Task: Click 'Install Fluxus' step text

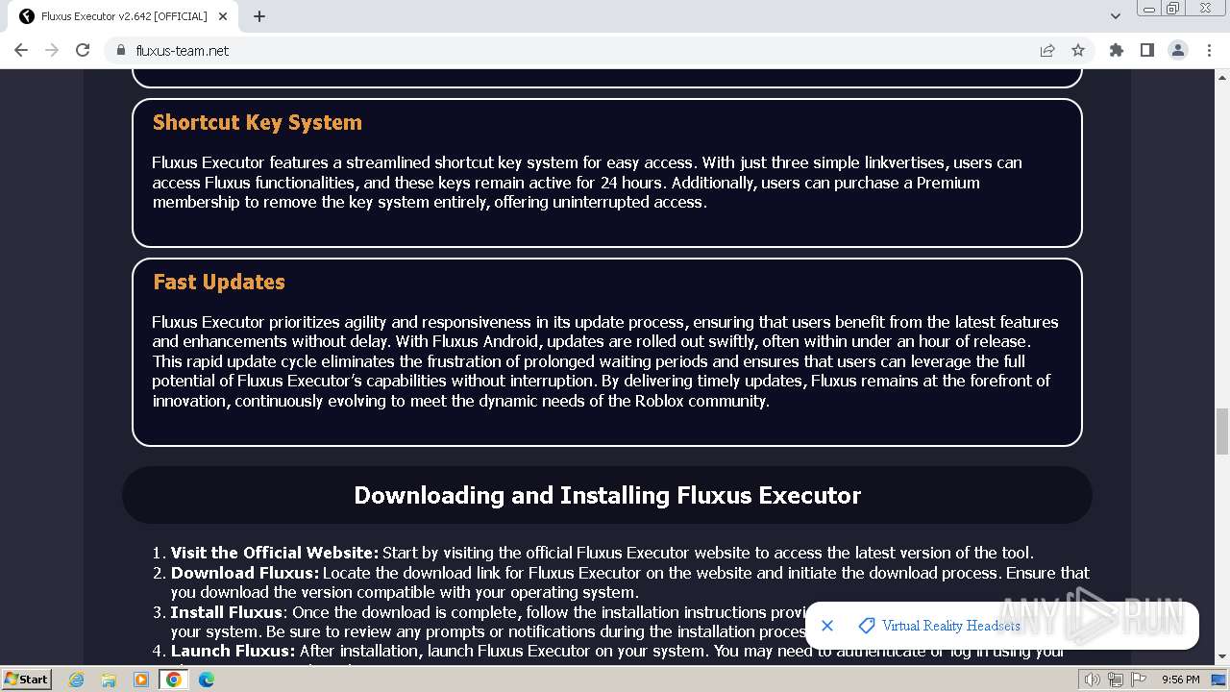Action: (227, 612)
